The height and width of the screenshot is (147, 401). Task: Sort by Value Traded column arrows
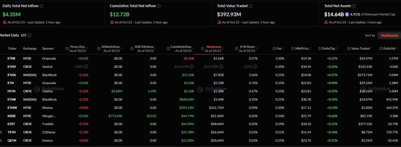click(372, 49)
